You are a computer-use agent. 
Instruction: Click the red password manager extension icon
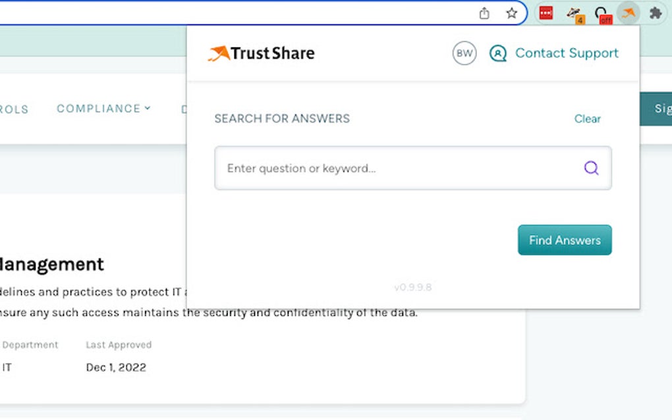pos(545,13)
